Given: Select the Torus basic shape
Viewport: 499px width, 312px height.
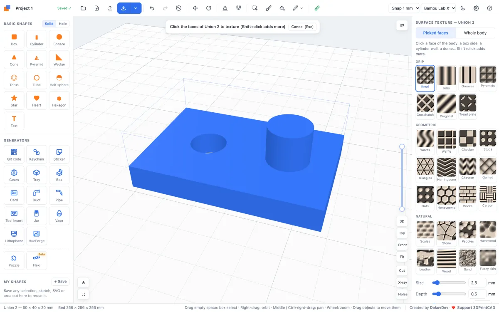Looking at the screenshot, I should 14,80.
